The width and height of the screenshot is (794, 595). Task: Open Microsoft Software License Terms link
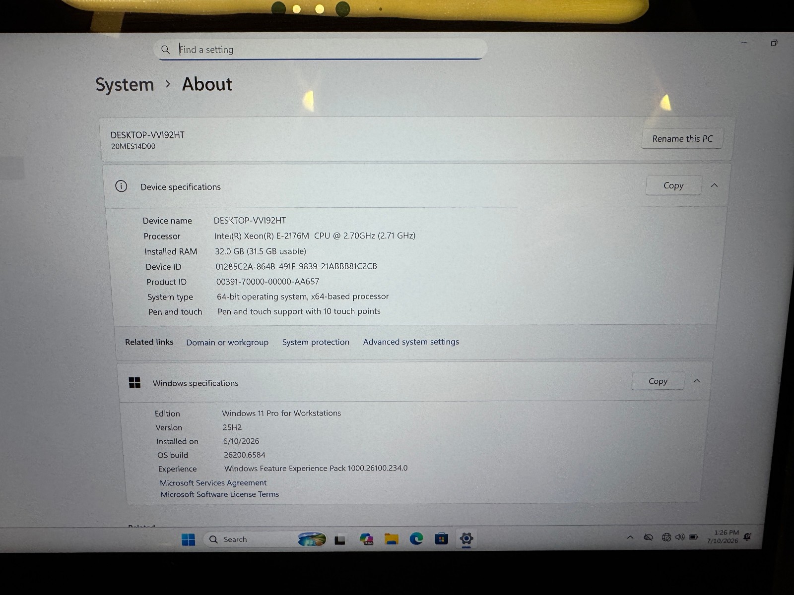(x=219, y=494)
